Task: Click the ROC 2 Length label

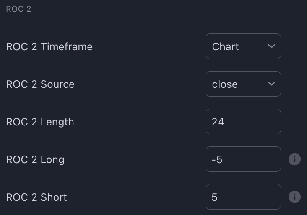Action: pos(40,122)
